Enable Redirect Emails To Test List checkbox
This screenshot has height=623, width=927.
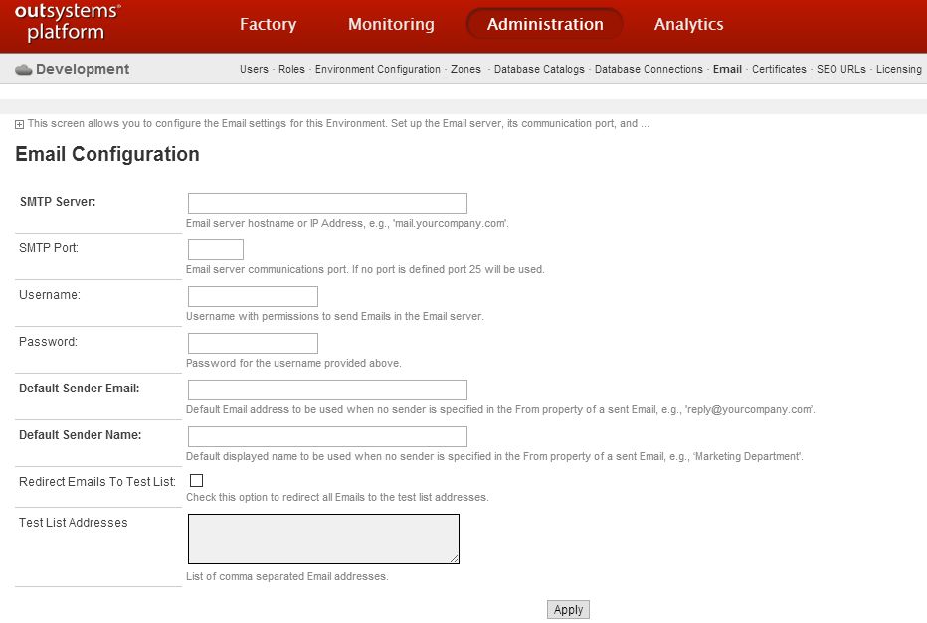196,481
